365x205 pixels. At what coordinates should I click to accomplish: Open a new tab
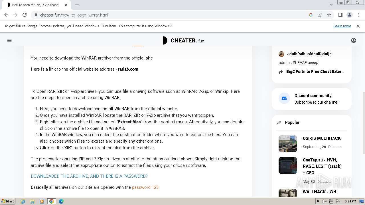pos(77,5)
